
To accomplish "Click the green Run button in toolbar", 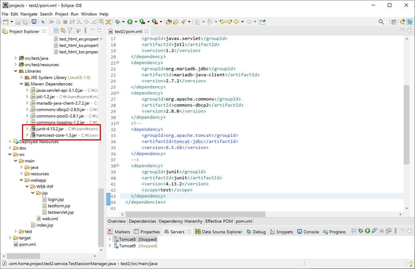I will coord(130,22).
